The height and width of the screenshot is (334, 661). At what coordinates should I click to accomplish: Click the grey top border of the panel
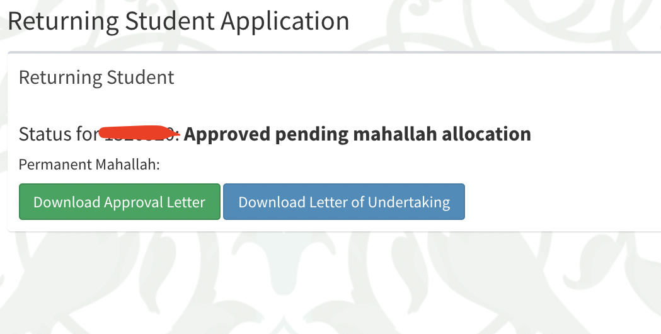click(x=334, y=52)
